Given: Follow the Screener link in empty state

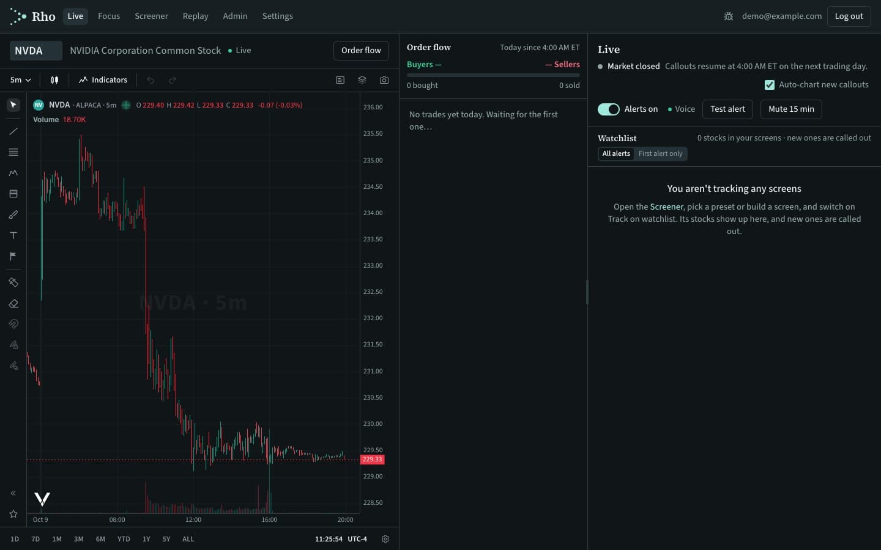Looking at the screenshot, I should click(666, 207).
